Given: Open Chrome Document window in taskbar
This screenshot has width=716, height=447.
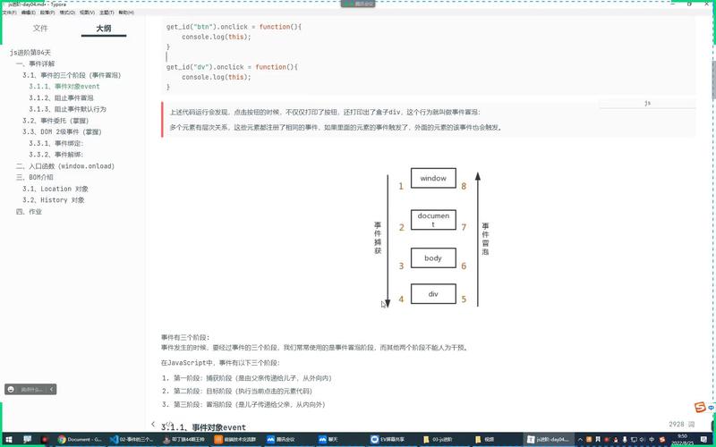Looking at the screenshot, I should (x=80, y=439).
